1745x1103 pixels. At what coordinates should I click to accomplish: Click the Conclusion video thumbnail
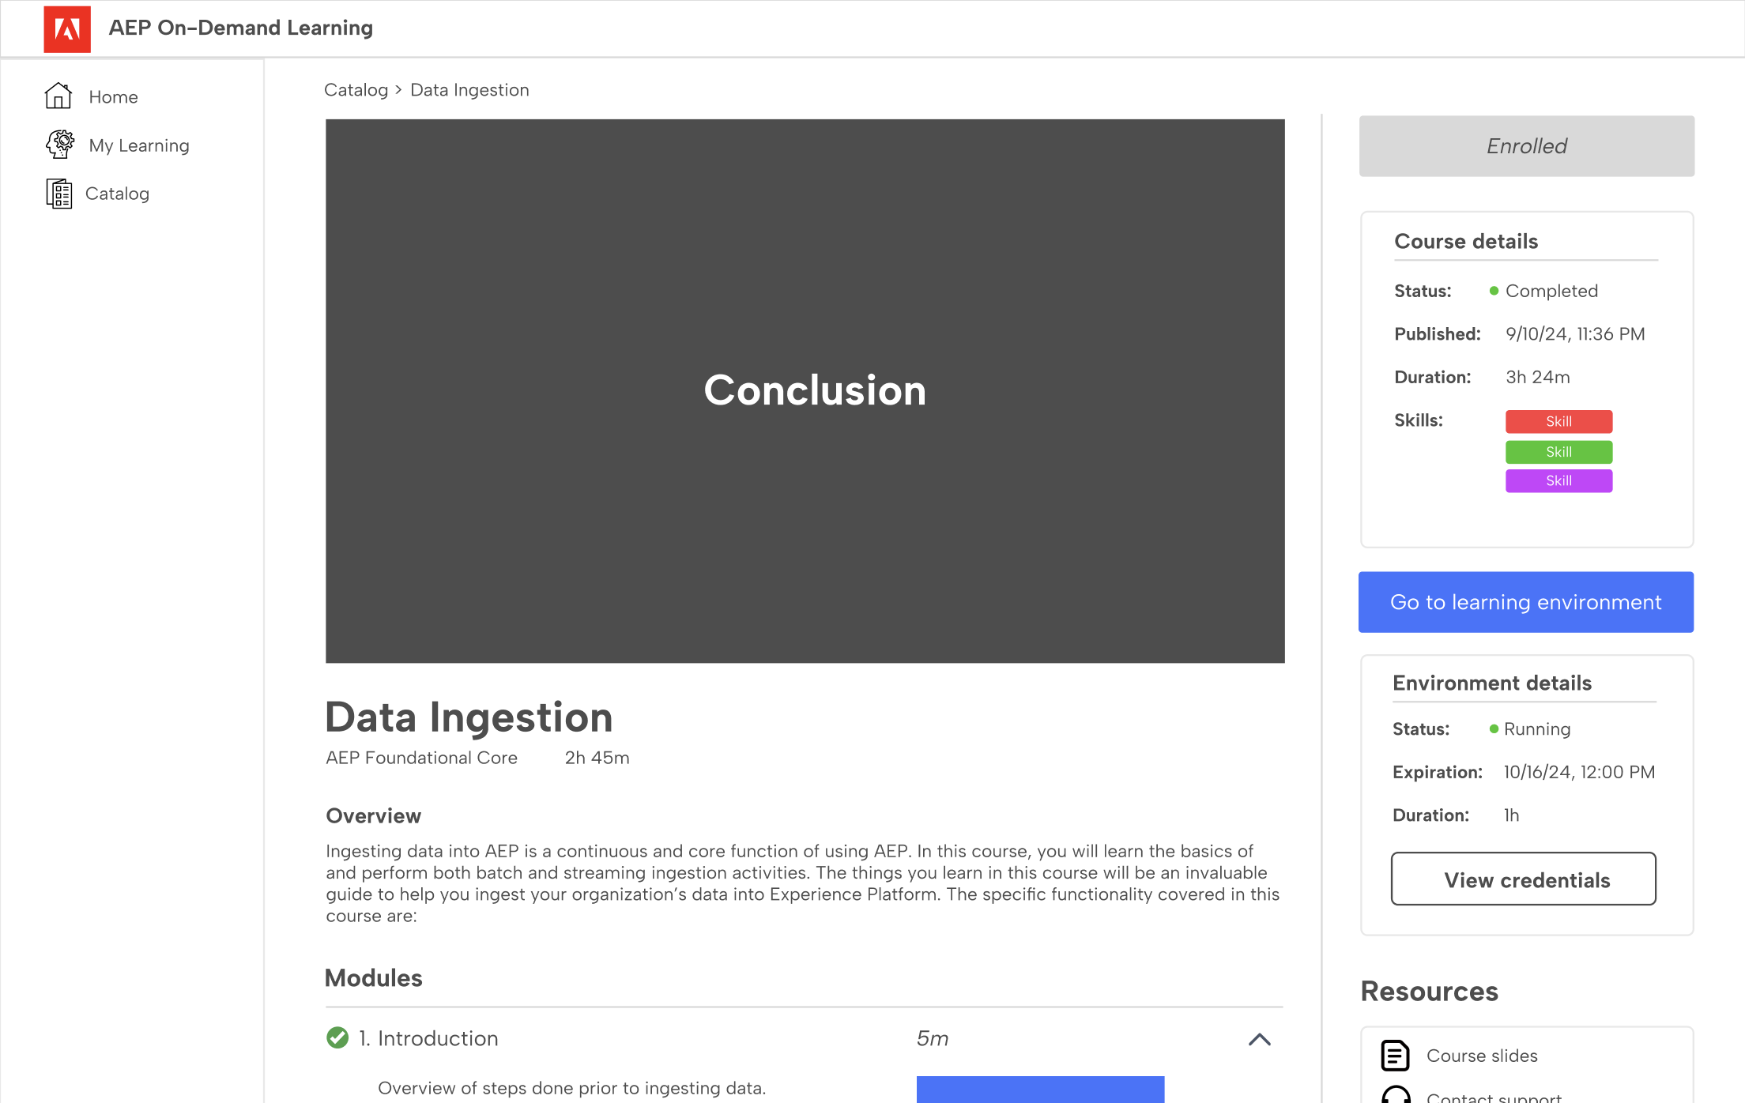pos(805,391)
